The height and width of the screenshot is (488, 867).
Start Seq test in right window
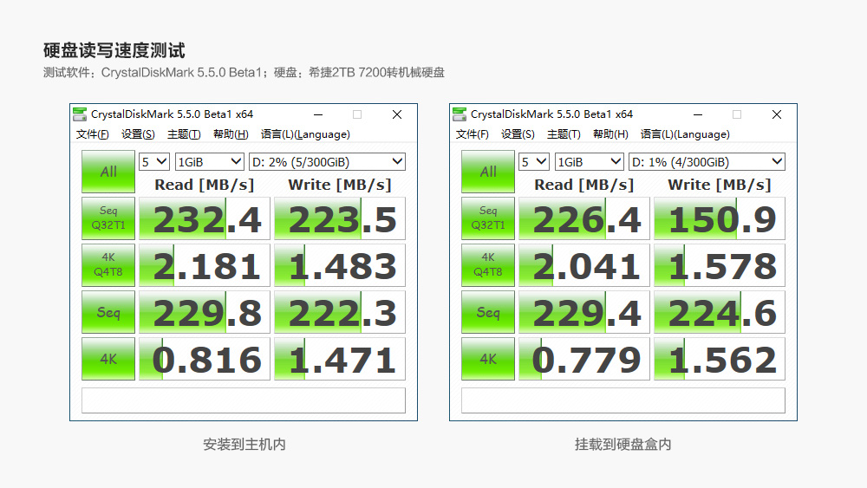[488, 312]
